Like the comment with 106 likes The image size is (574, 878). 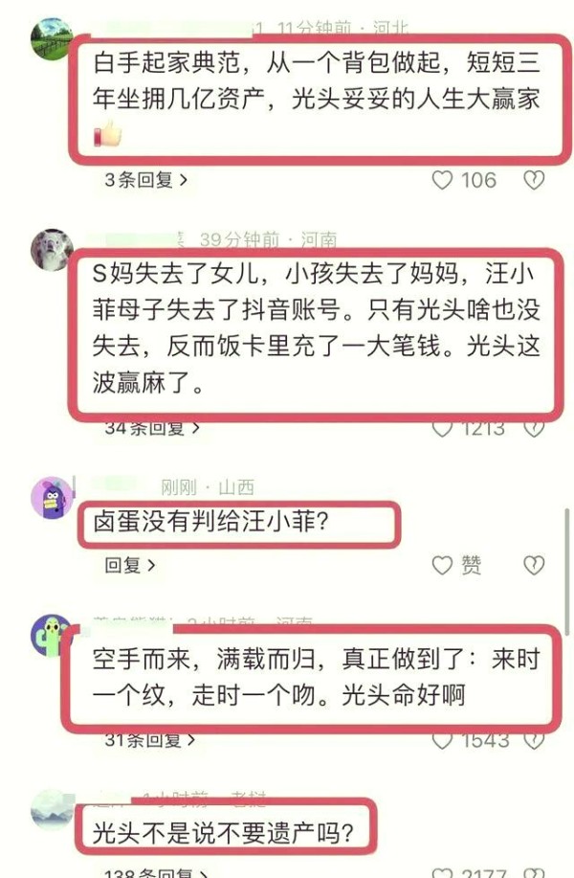tap(442, 180)
